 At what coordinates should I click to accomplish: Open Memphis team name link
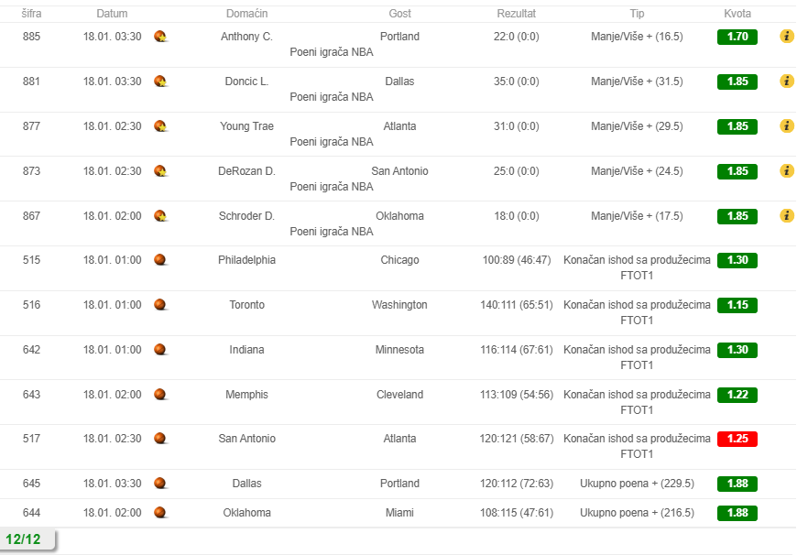(246, 395)
